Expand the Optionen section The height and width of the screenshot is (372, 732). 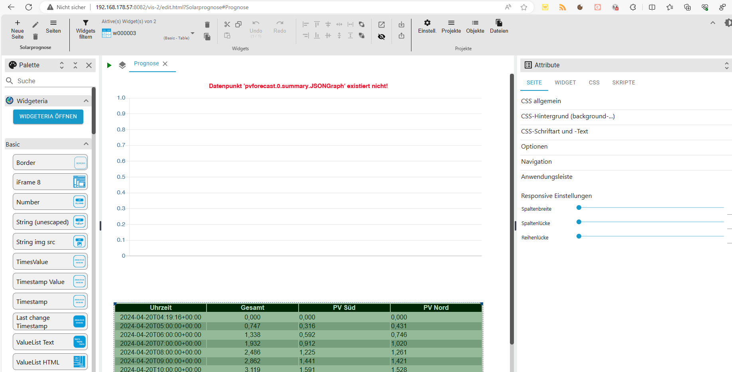(x=626, y=147)
